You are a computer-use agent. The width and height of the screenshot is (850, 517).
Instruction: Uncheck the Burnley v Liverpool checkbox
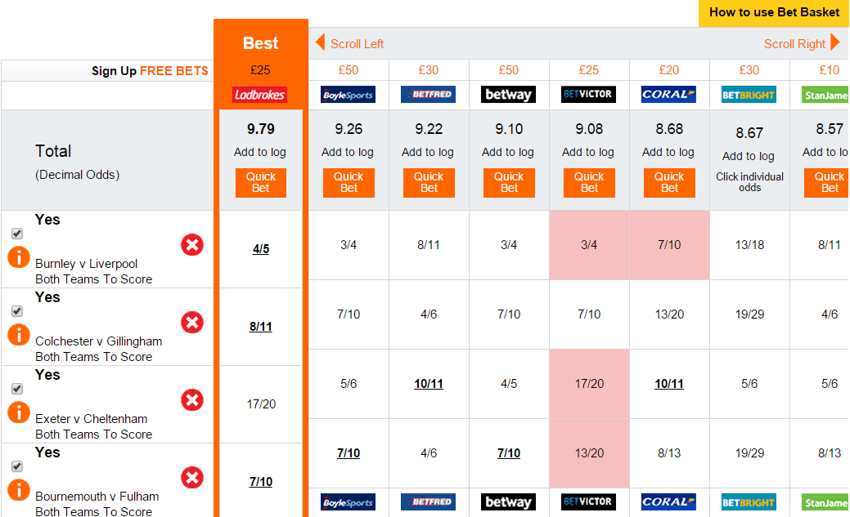(17, 234)
